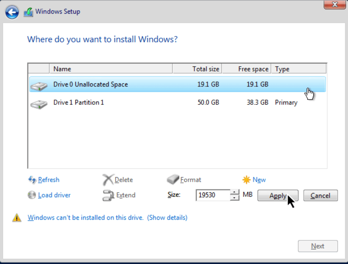This screenshot has height=264, width=348.
Task: Sort by the Total size column header
Action: coord(197,69)
